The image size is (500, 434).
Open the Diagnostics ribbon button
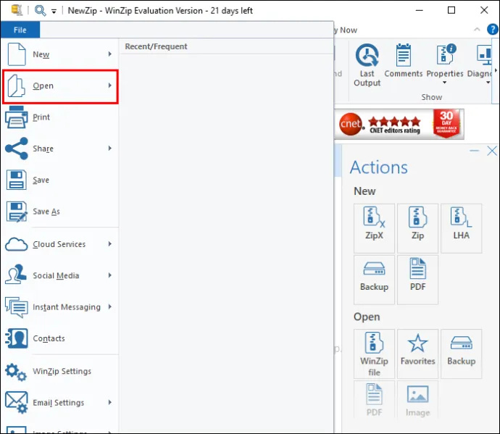click(x=480, y=65)
